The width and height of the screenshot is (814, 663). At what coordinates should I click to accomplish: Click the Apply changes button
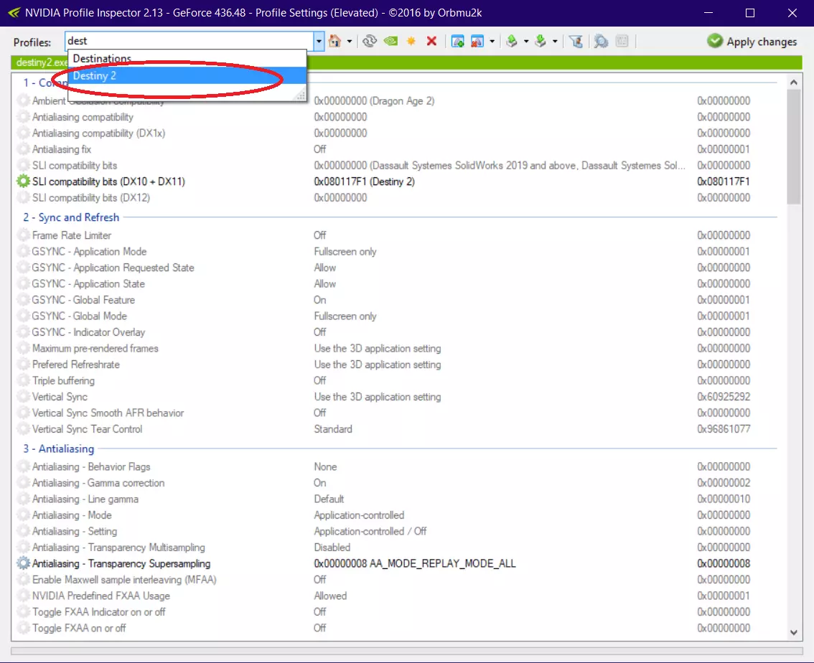click(752, 42)
